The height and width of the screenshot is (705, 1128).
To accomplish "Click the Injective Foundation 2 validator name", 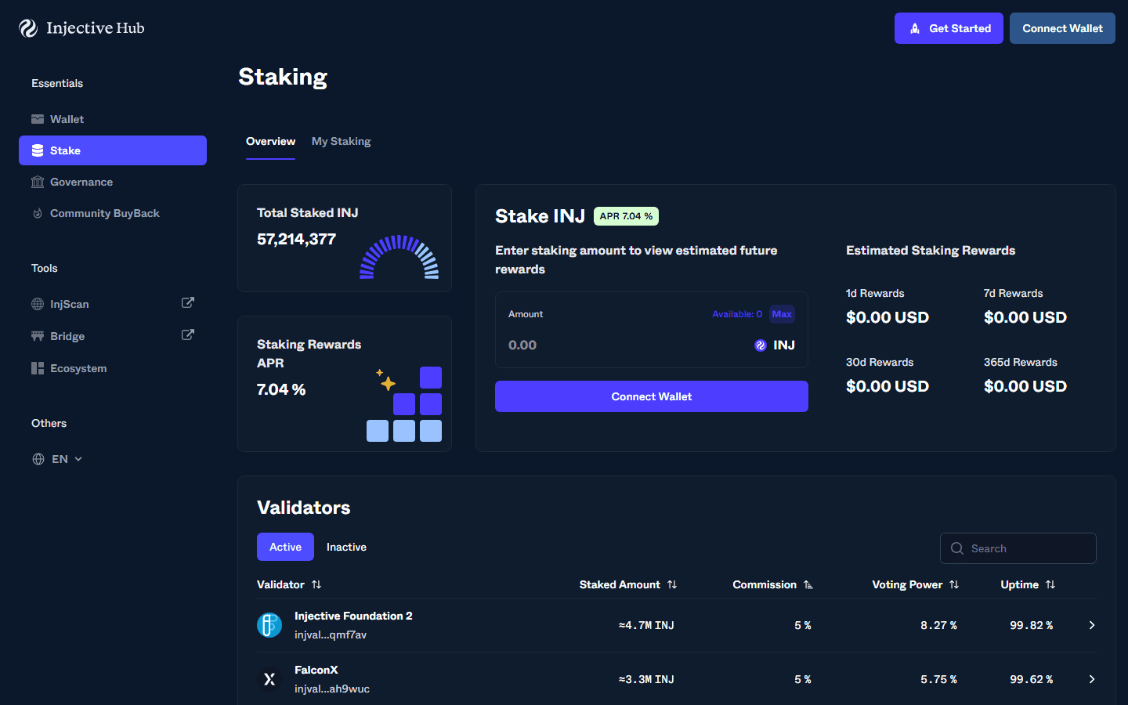I will [x=353, y=616].
